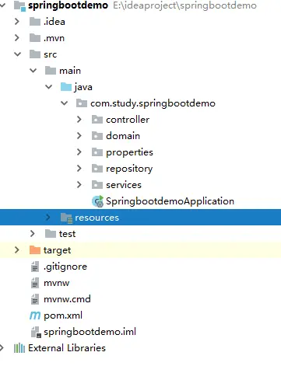Select the resources label in highlighted row

[x=97, y=218]
